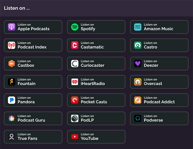Click the red Castamatic icon

(x=75, y=45)
